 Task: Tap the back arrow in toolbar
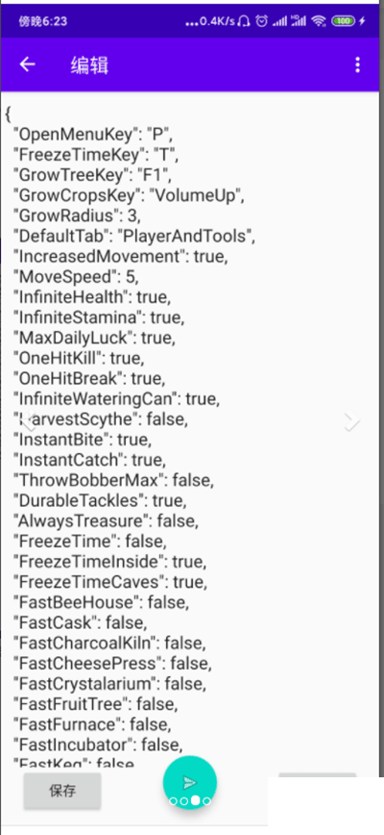pyautogui.click(x=27, y=64)
